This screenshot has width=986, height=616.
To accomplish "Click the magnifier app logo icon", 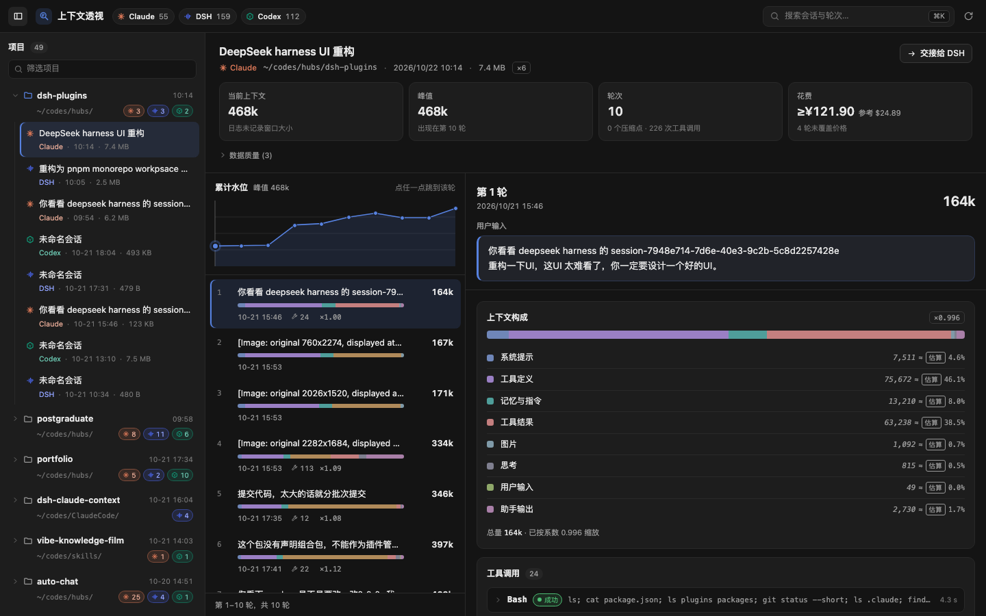I will [44, 16].
